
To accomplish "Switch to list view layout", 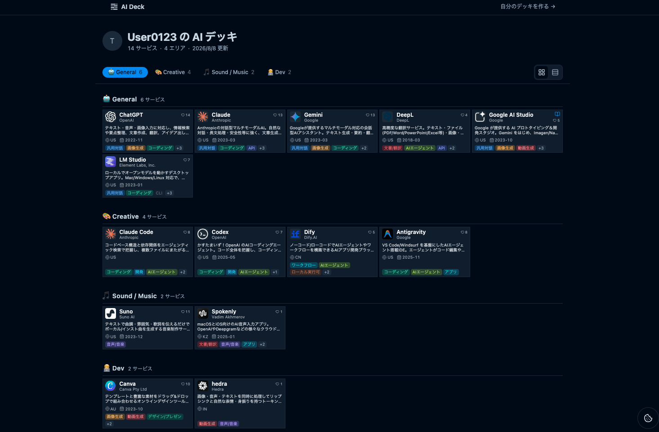I will [555, 72].
